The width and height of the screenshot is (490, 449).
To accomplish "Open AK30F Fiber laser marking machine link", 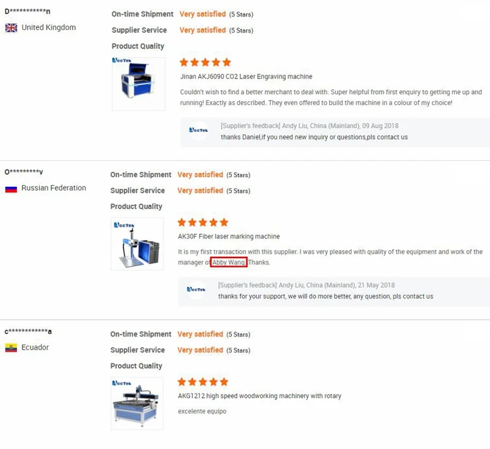I will point(229,237).
